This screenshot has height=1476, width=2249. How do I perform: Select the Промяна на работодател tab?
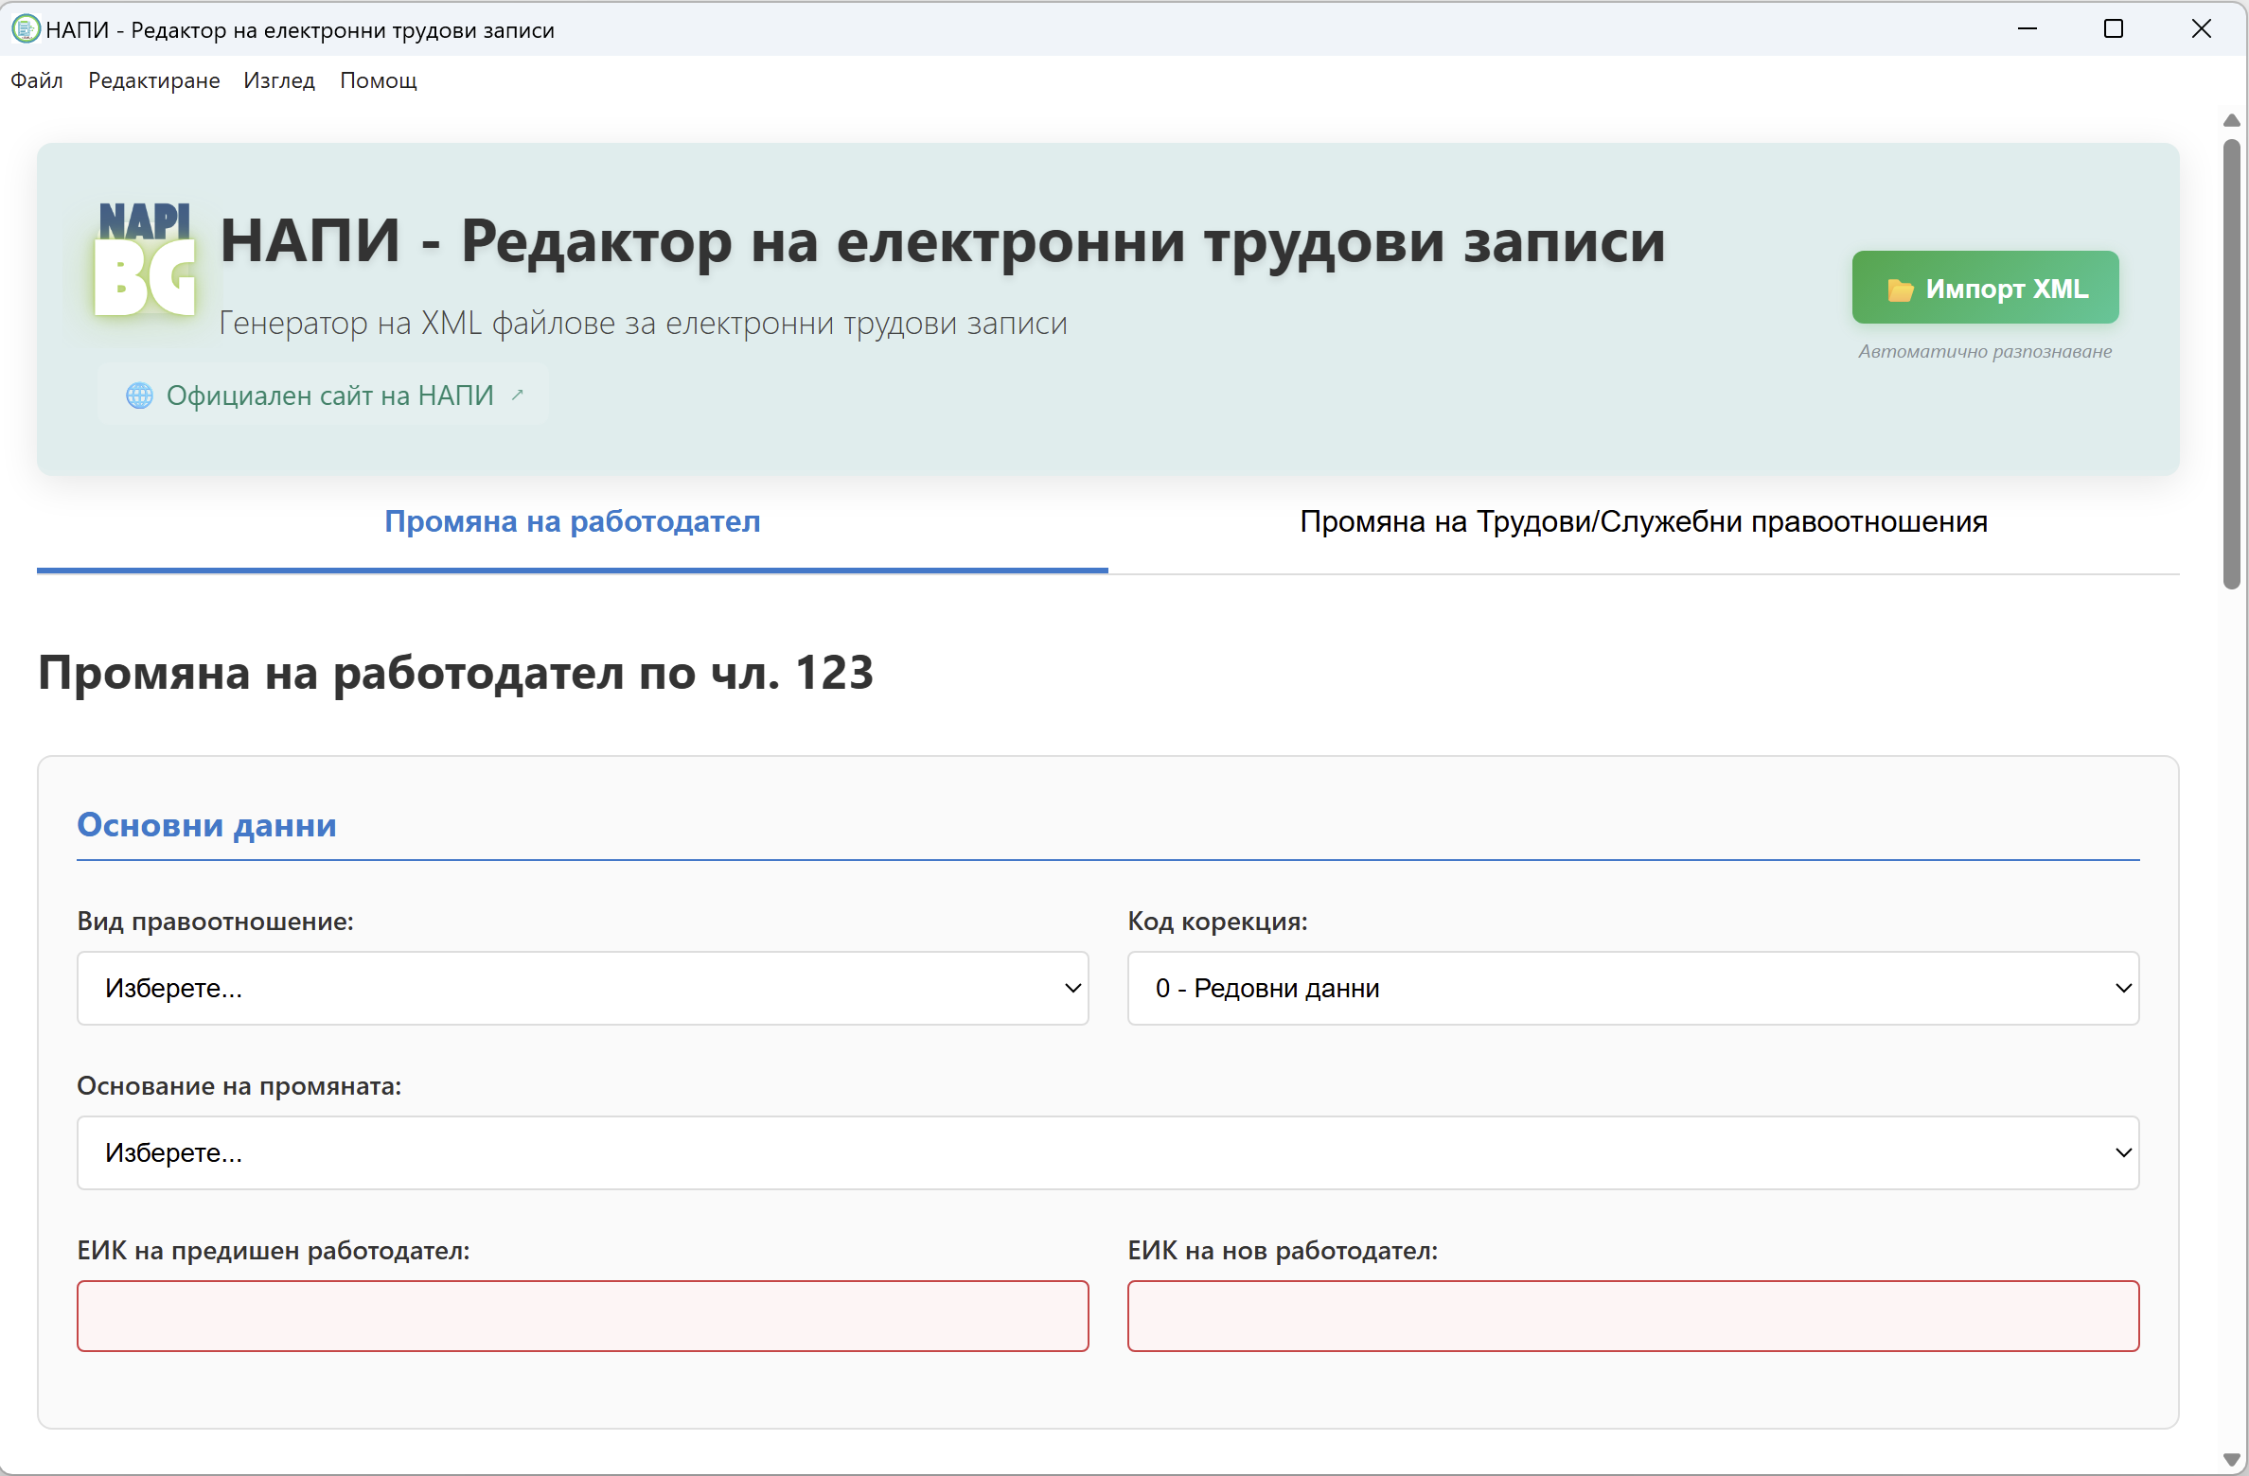point(572,521)
